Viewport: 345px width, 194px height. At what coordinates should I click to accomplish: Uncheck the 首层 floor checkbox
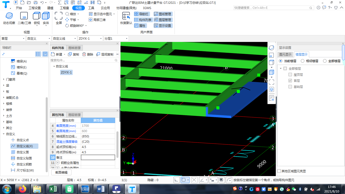click(290, 81)
